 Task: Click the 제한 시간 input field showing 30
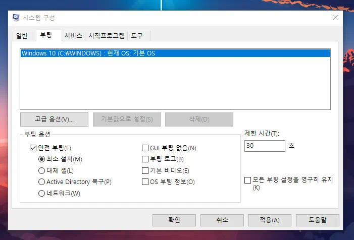click(265, 146)
